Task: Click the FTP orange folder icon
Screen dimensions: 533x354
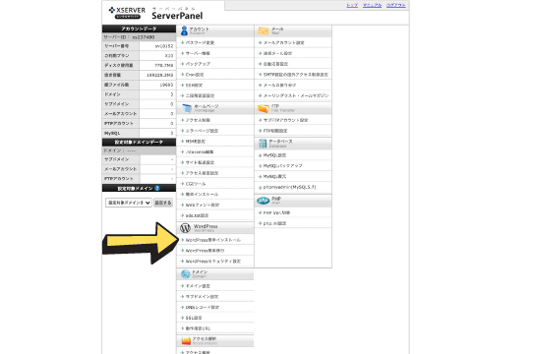Action: (x=264, y=108)
